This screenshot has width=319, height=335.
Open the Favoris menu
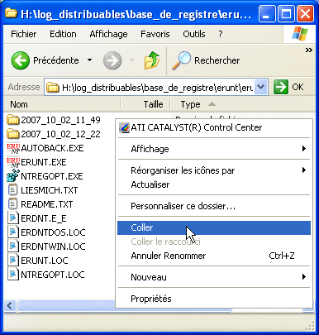155,34
